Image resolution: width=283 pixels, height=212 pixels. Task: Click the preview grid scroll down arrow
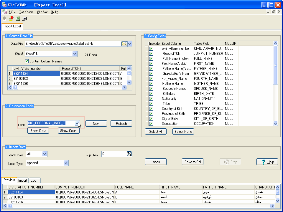[278, 201]
